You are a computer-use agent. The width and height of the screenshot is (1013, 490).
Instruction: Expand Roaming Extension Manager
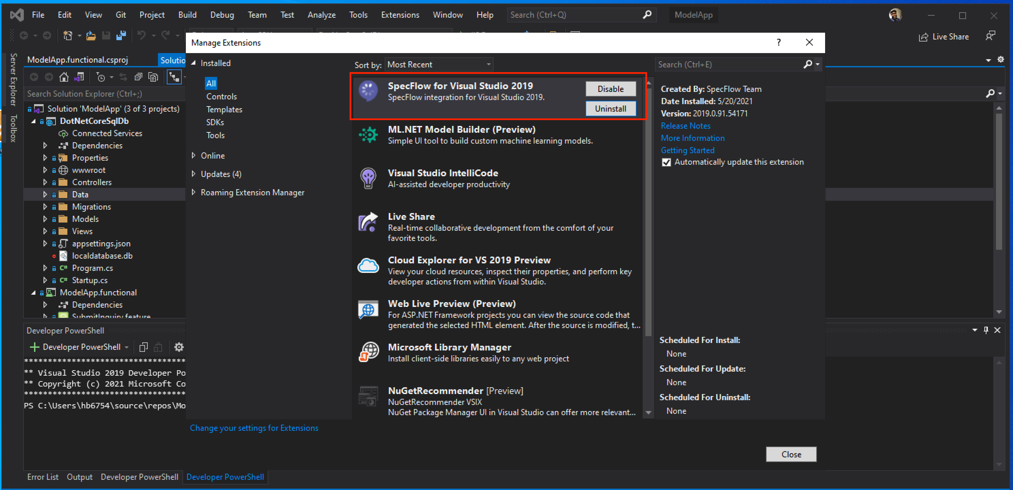(193, 192)
